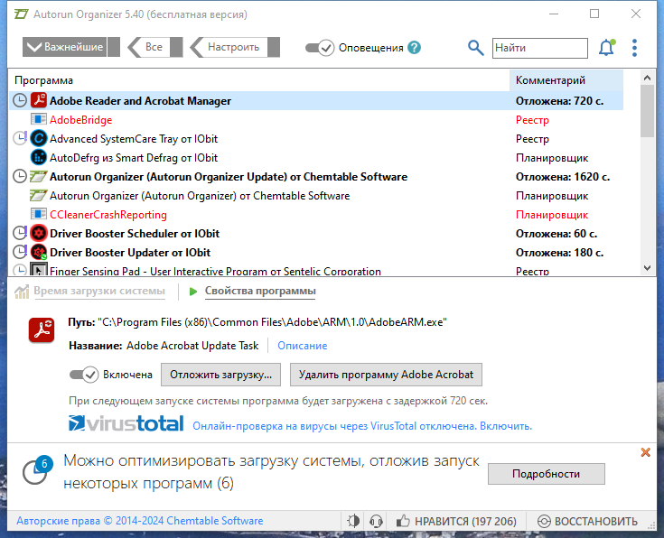
Task: Click the clock icon beside Driver Booster Scheduler
Action: click(20, 233)
